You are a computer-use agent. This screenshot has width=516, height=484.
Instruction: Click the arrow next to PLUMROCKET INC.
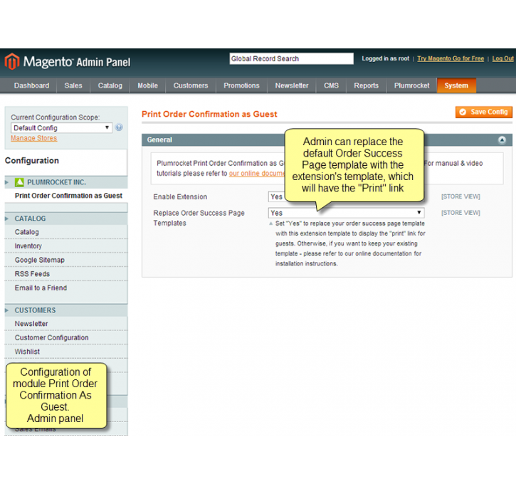coord(6,182)
